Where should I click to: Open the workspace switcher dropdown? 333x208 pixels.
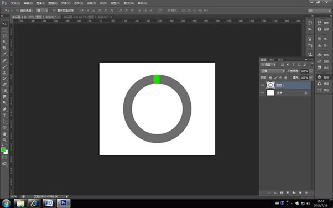point(319,11)
